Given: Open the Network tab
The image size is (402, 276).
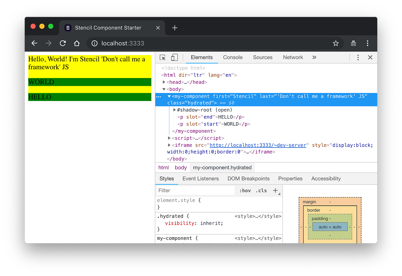Looking at the screenshot, I should pyautogui.click(x=293, y=57).
